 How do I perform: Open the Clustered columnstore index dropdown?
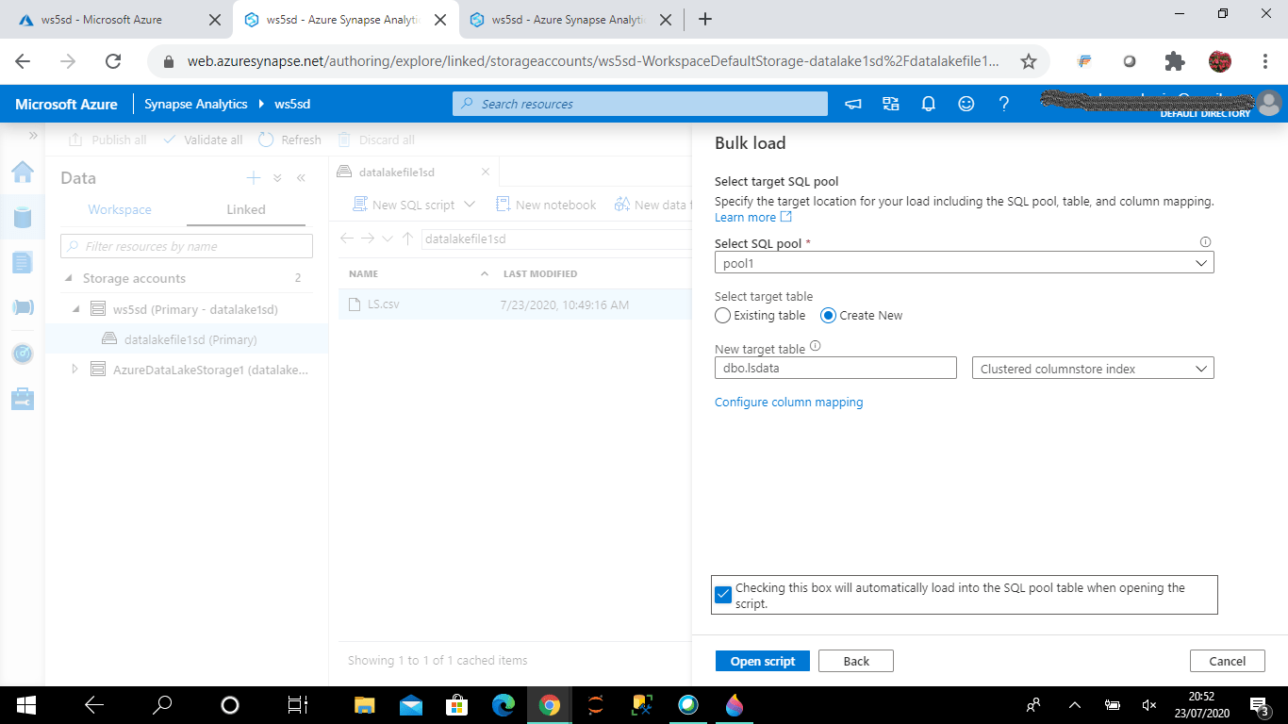tap(1092, 369)
